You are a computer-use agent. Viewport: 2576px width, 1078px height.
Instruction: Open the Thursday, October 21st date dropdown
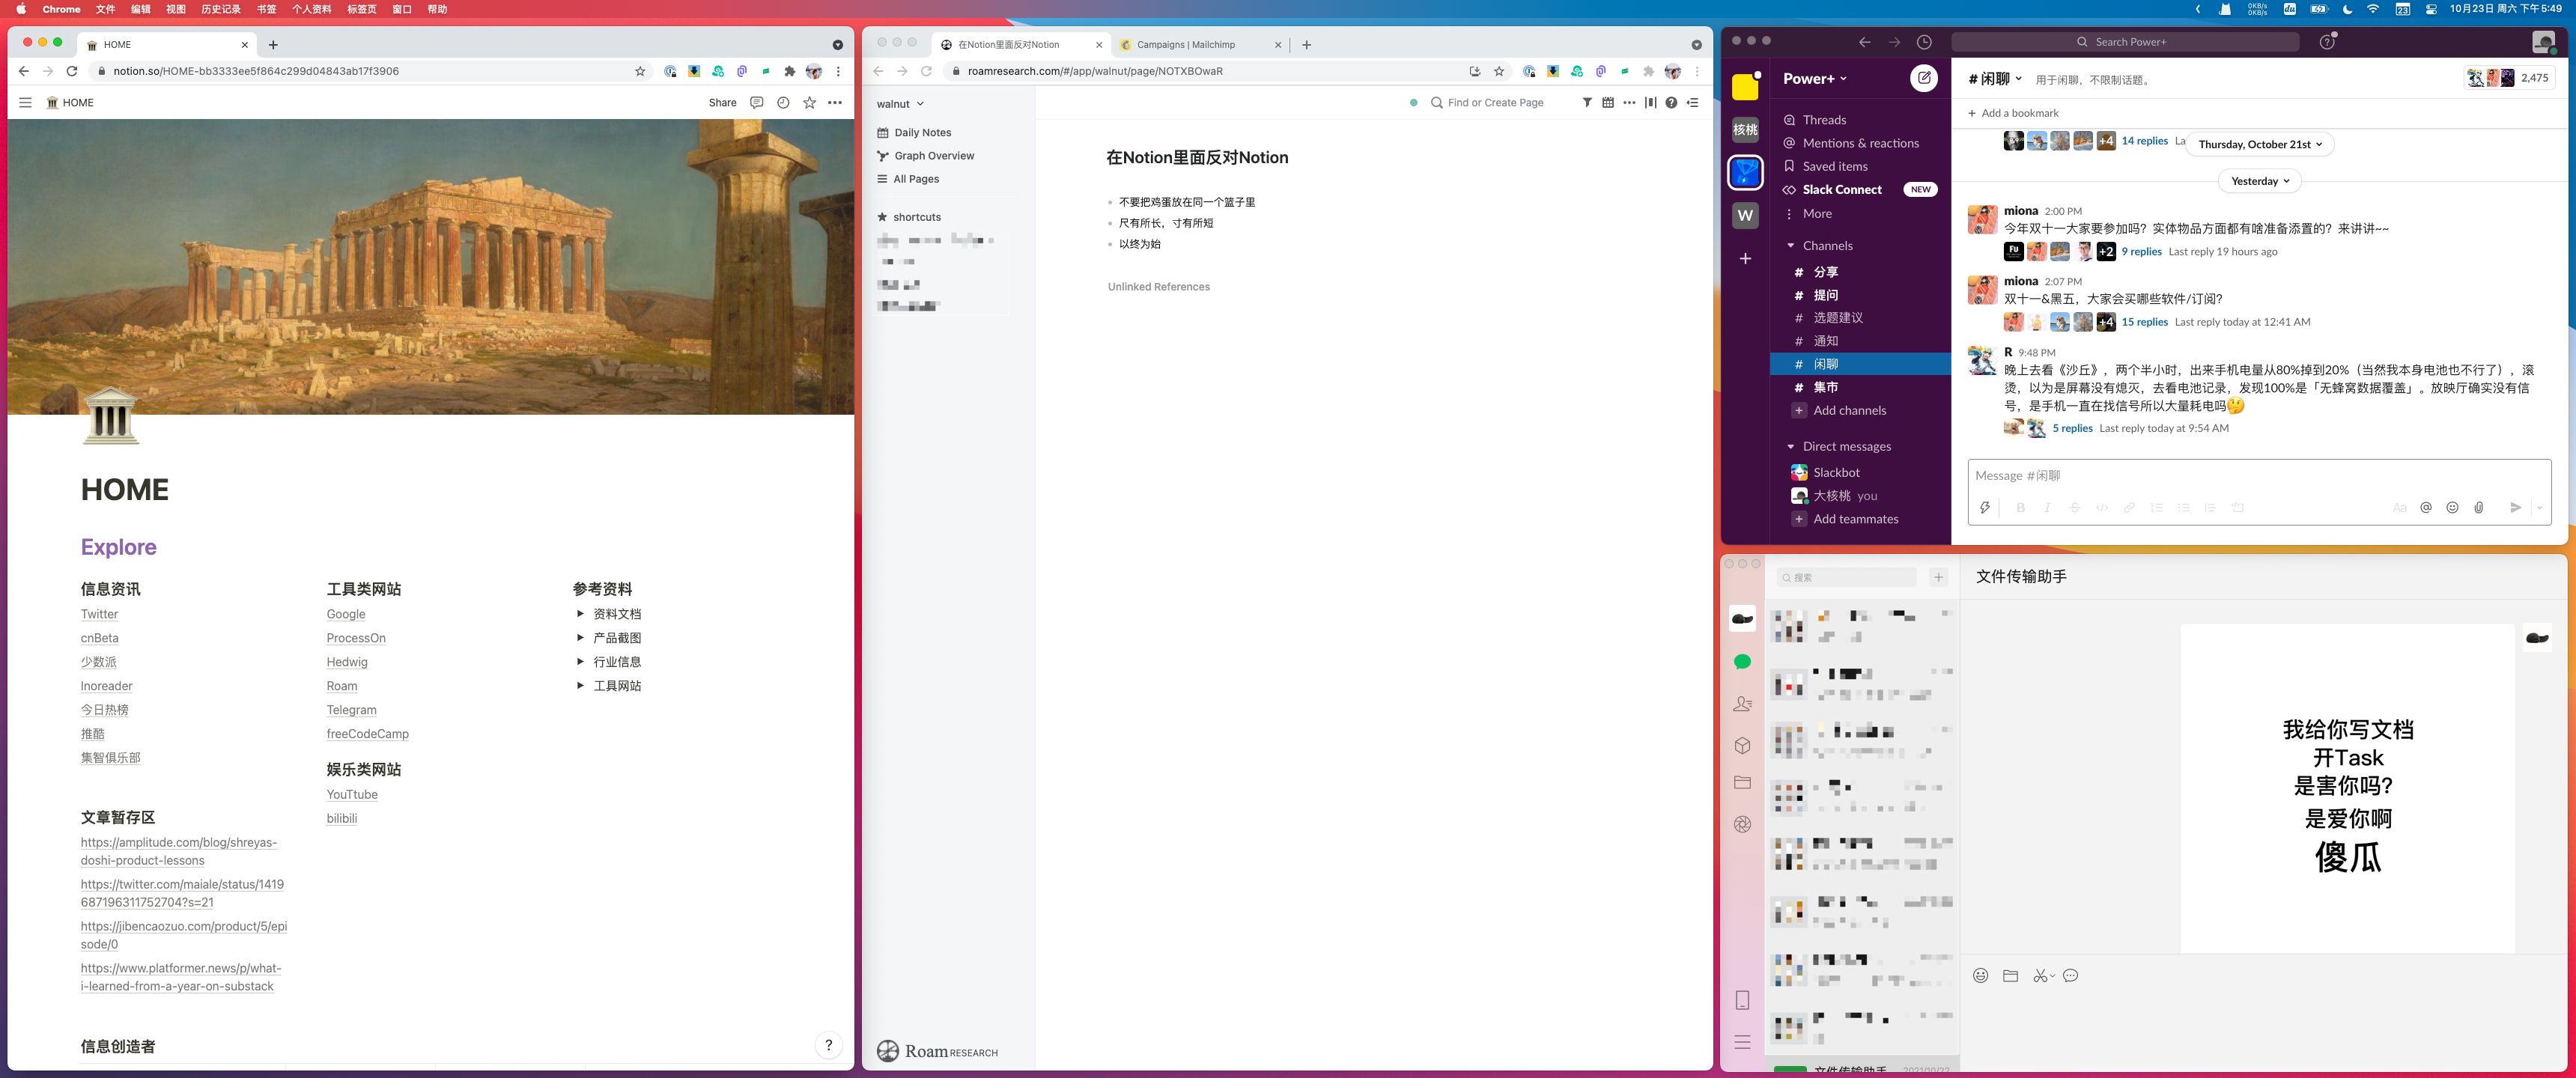point(2260,144)
